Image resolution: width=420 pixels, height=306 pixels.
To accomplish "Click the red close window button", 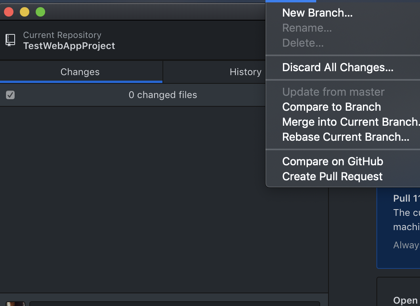I will pyautogui.click(x=9, y=12).
